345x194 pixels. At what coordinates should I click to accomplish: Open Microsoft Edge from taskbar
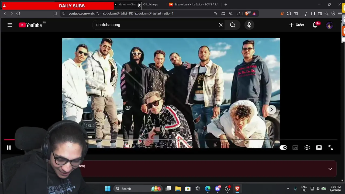click(x=208, y=189)
